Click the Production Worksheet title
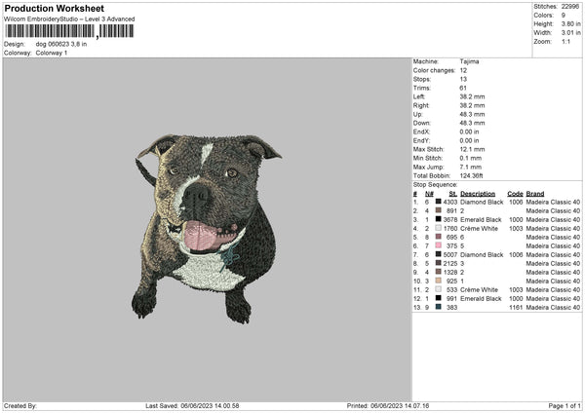The image size is (585, 413). pos(55,8)
